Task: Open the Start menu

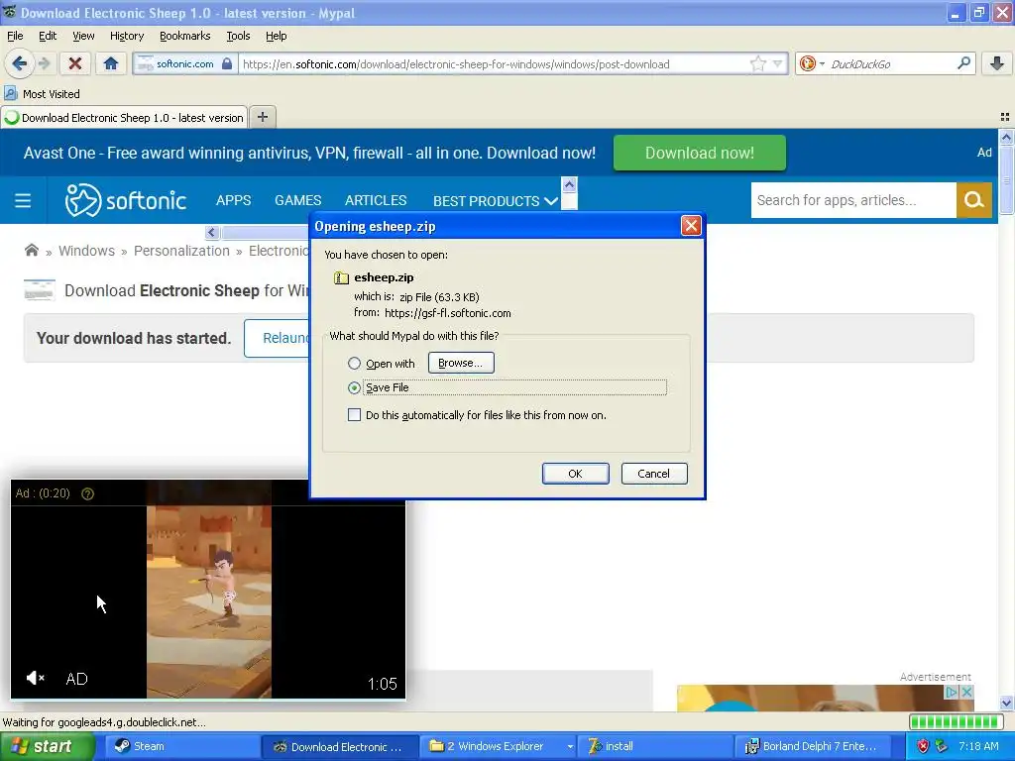Action: click(x=48, y=746)
